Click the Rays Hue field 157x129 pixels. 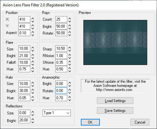point(61,69)
